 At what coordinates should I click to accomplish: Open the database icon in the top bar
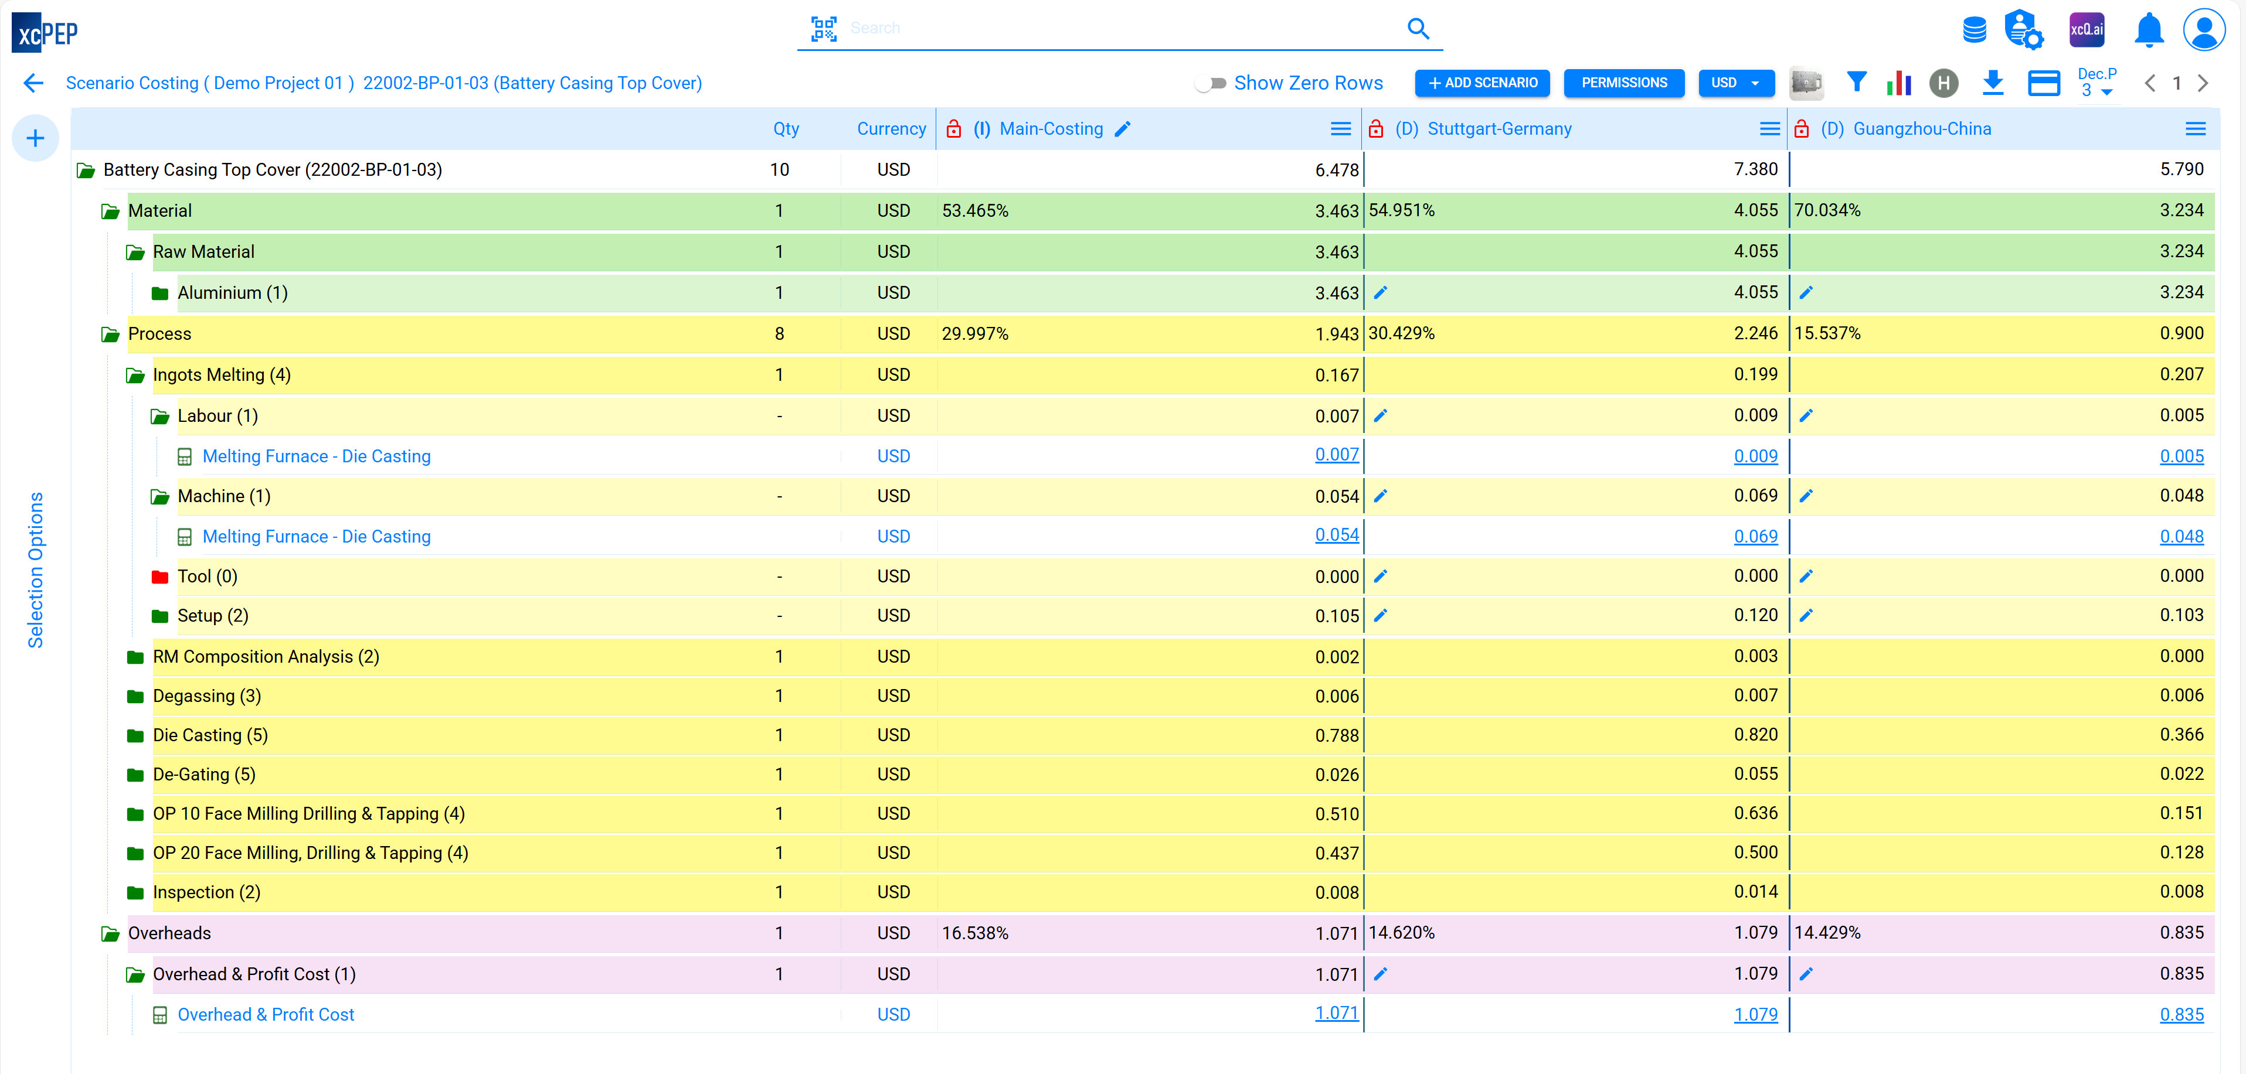pos(1975,29)
